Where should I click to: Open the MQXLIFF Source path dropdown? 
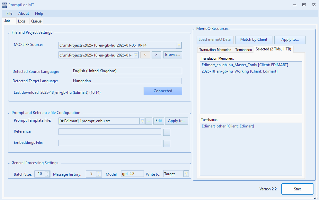click(179, 45)
